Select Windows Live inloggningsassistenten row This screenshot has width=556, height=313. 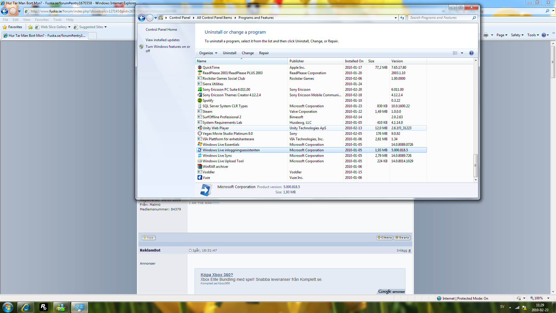[x=311, y=150]
